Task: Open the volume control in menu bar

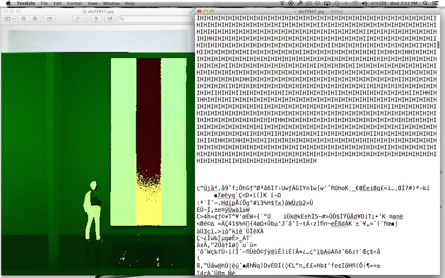Action: click(x=365, y=4)
